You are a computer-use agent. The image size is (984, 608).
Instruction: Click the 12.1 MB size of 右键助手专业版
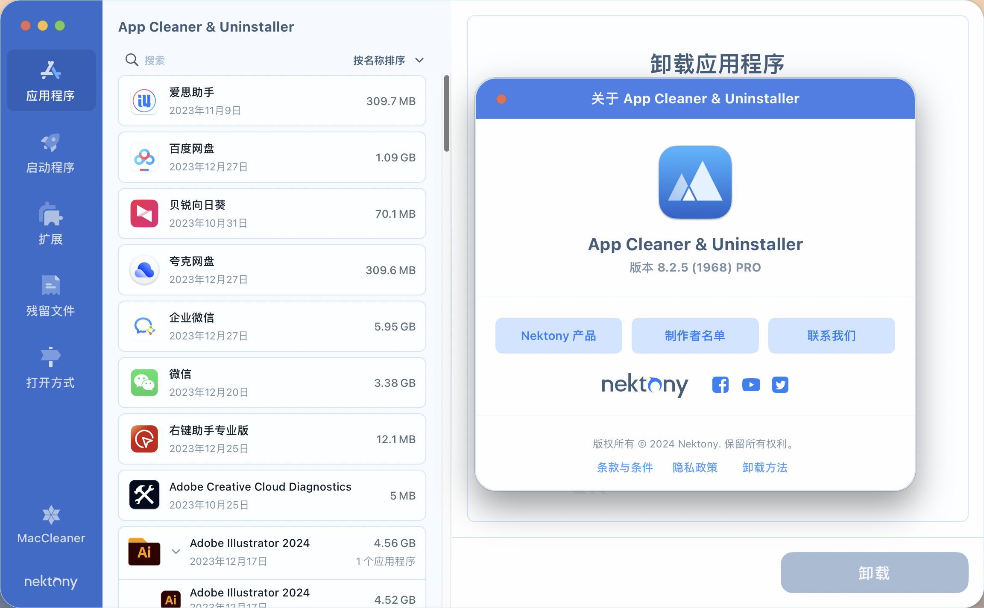pyautogui.click(x=395, y=439)
